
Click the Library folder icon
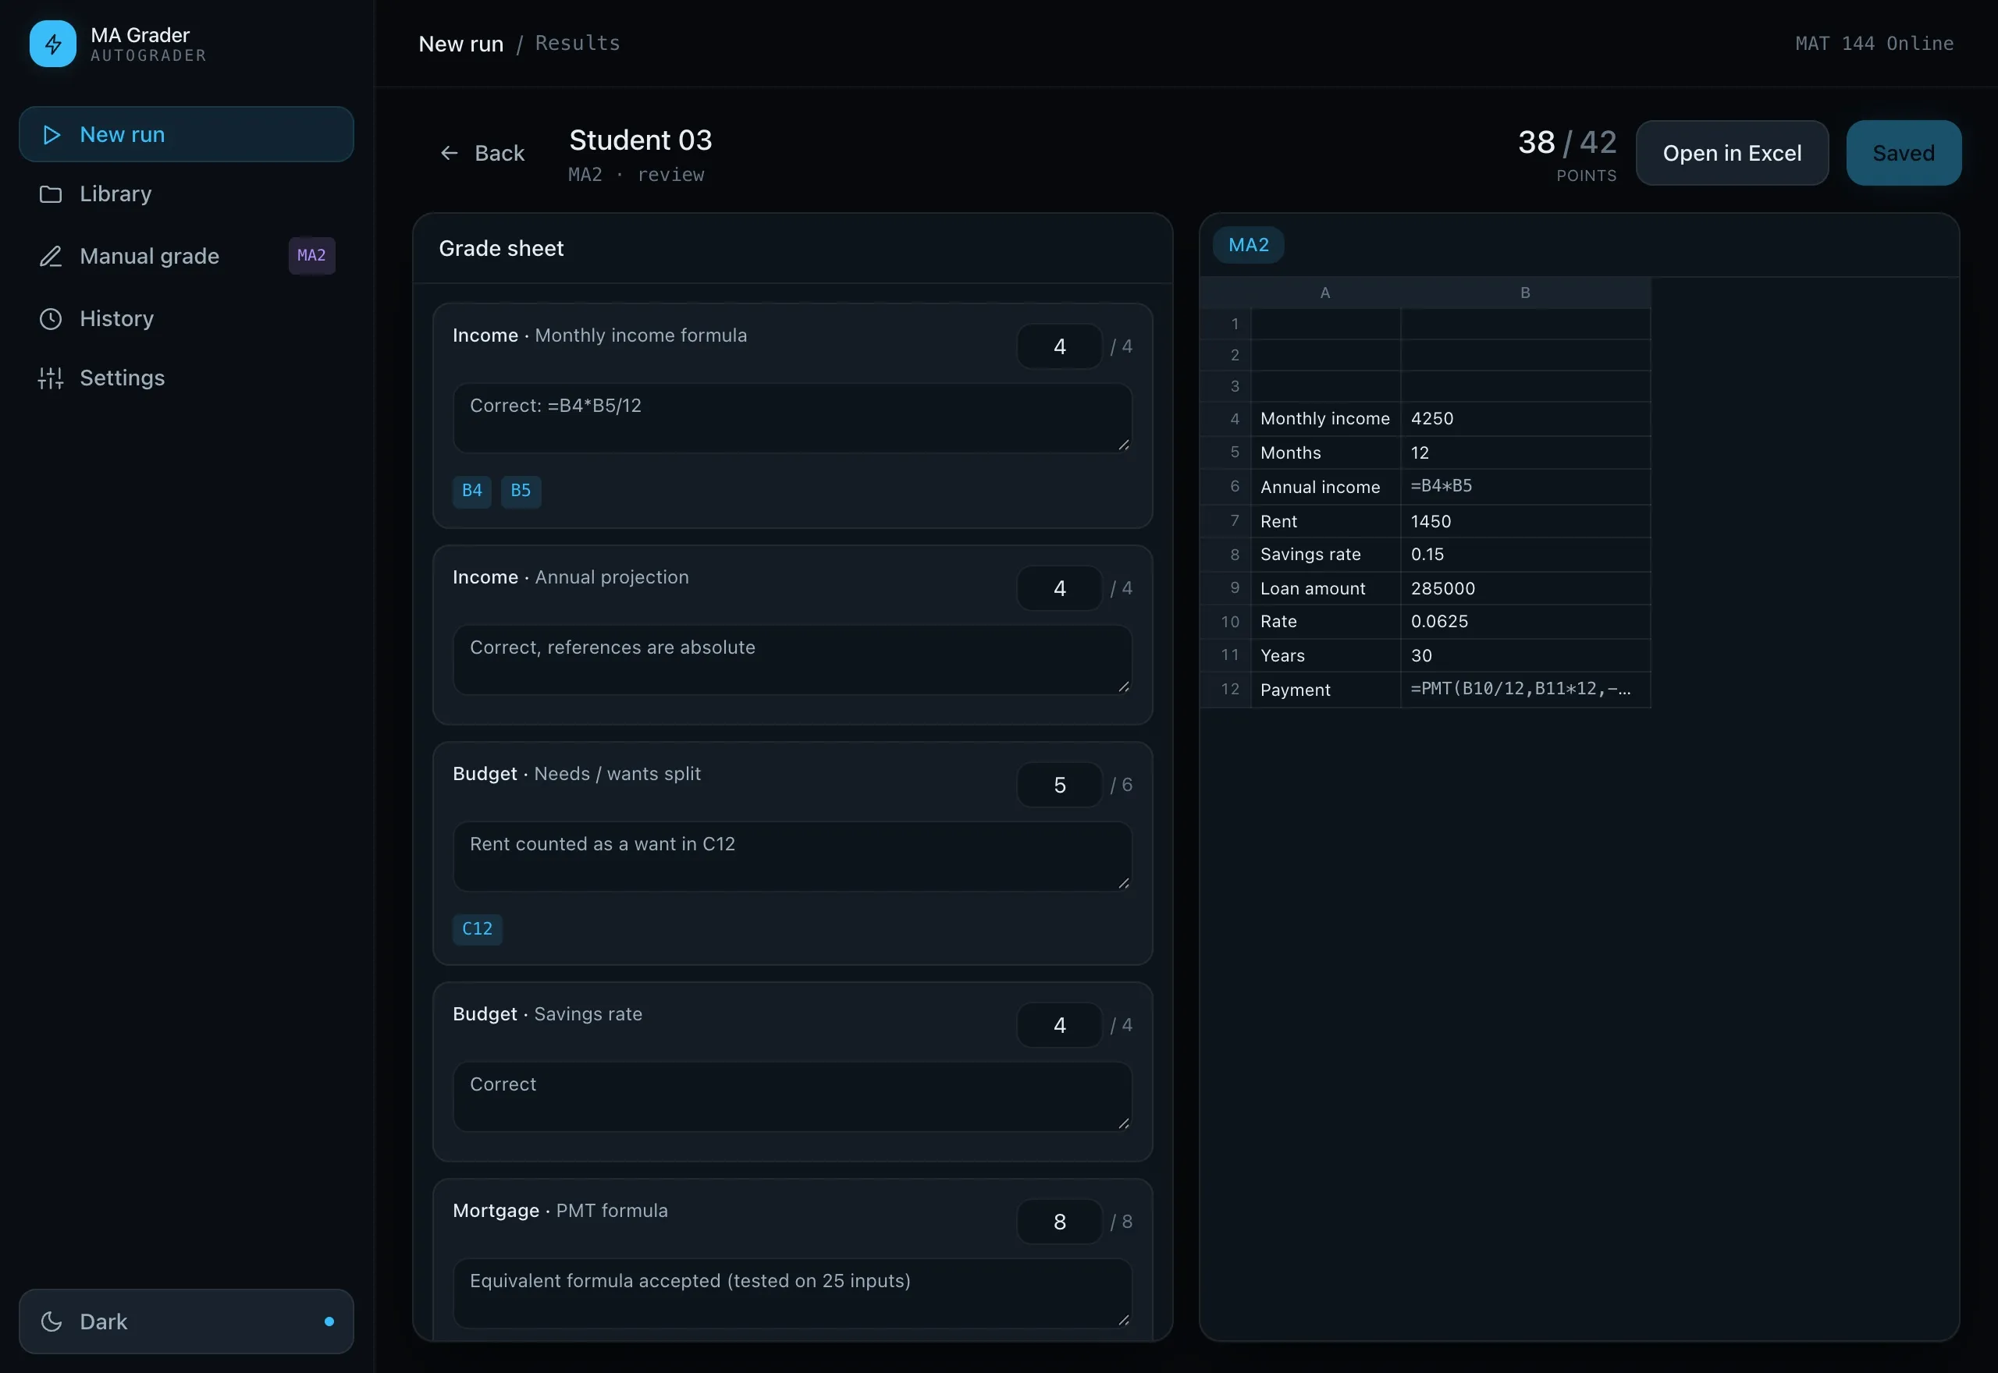point(51,194)
